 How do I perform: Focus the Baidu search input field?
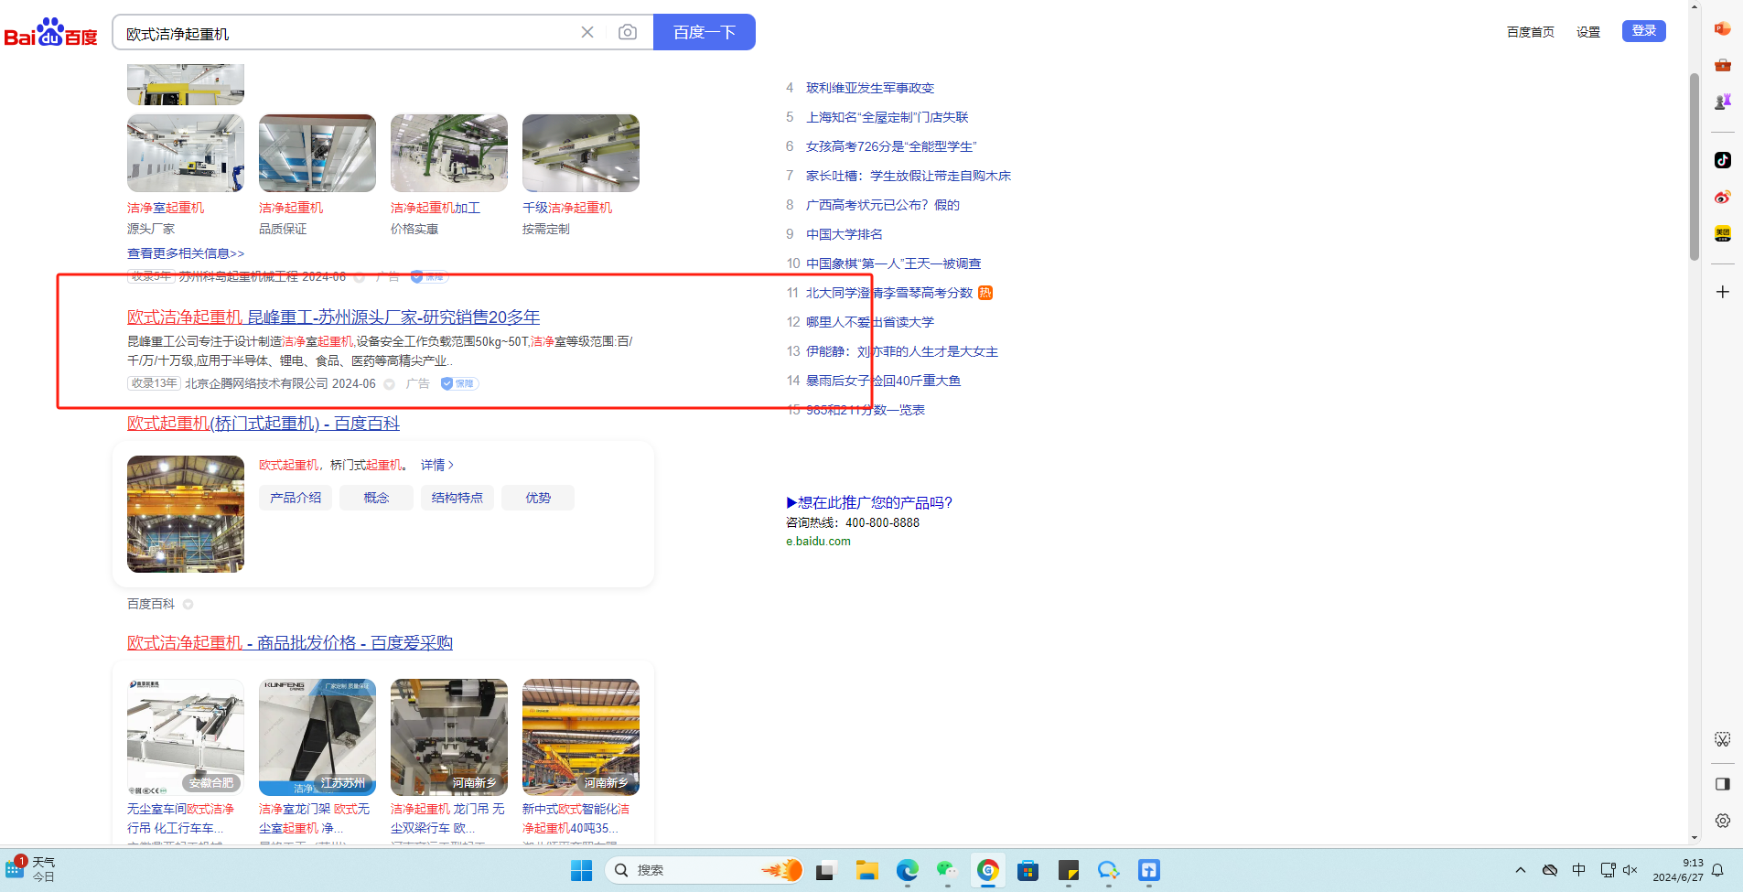point(348,33)
